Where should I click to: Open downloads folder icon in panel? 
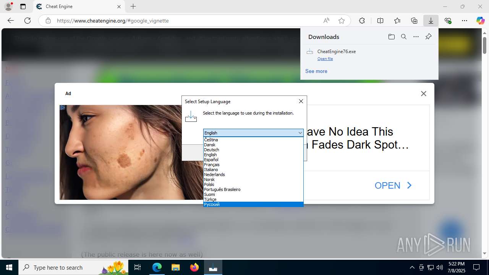coord(391,37)
